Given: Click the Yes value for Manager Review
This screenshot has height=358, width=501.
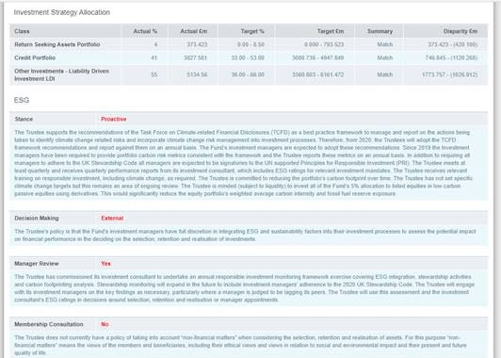Looking at the screenshot, I should 105,264.
